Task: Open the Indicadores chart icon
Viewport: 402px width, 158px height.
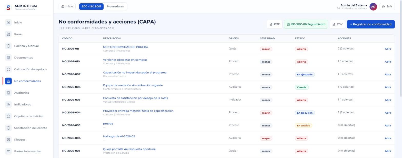Action: pos(8,104)
